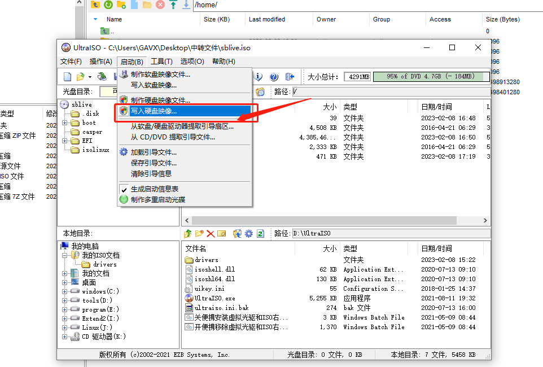The image size is (543, 367).
Task: Choose 加载引导文件... menu entry
Action: click(185, 152)
